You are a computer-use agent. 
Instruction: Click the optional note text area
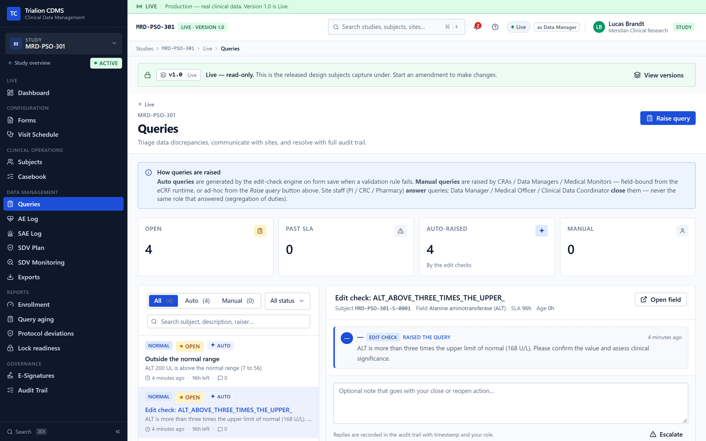pyautogui.click(x=510, y=403)
